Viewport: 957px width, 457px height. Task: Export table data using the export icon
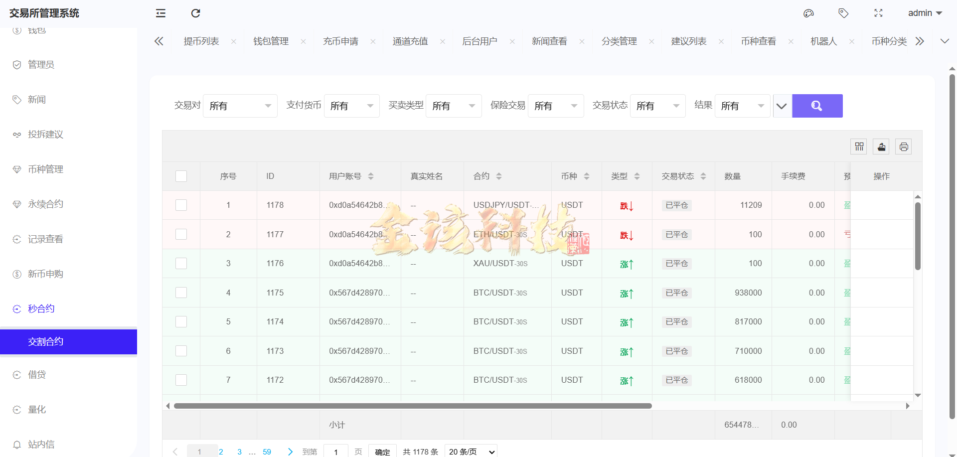coord(881,146)
